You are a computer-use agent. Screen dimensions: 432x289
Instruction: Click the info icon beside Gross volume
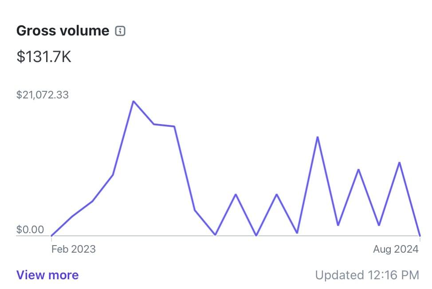tap(120, 31)
